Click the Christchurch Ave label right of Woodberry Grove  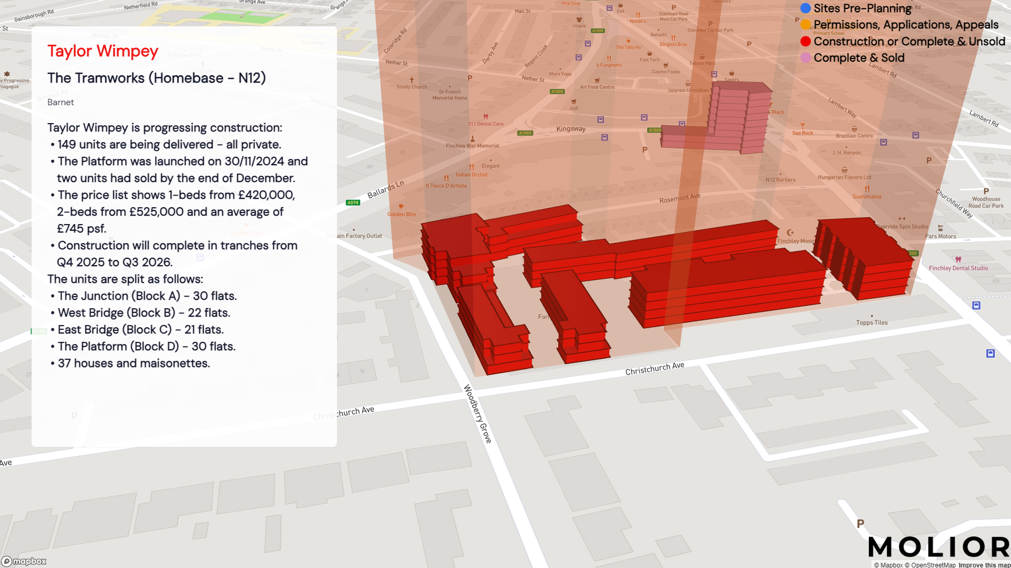655,368
